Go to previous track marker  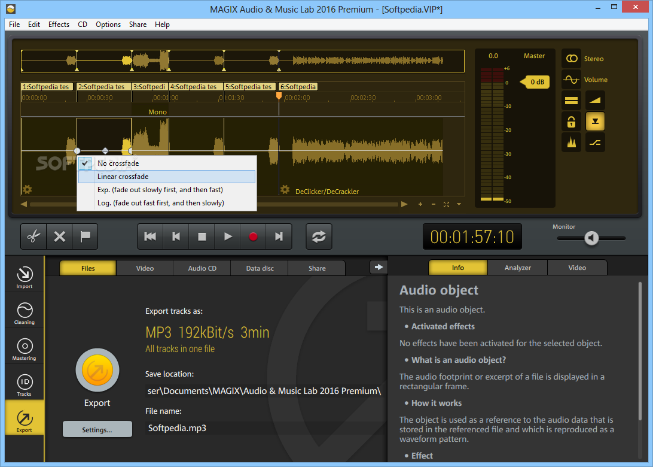pyautogui.click(x=176, y=236)
